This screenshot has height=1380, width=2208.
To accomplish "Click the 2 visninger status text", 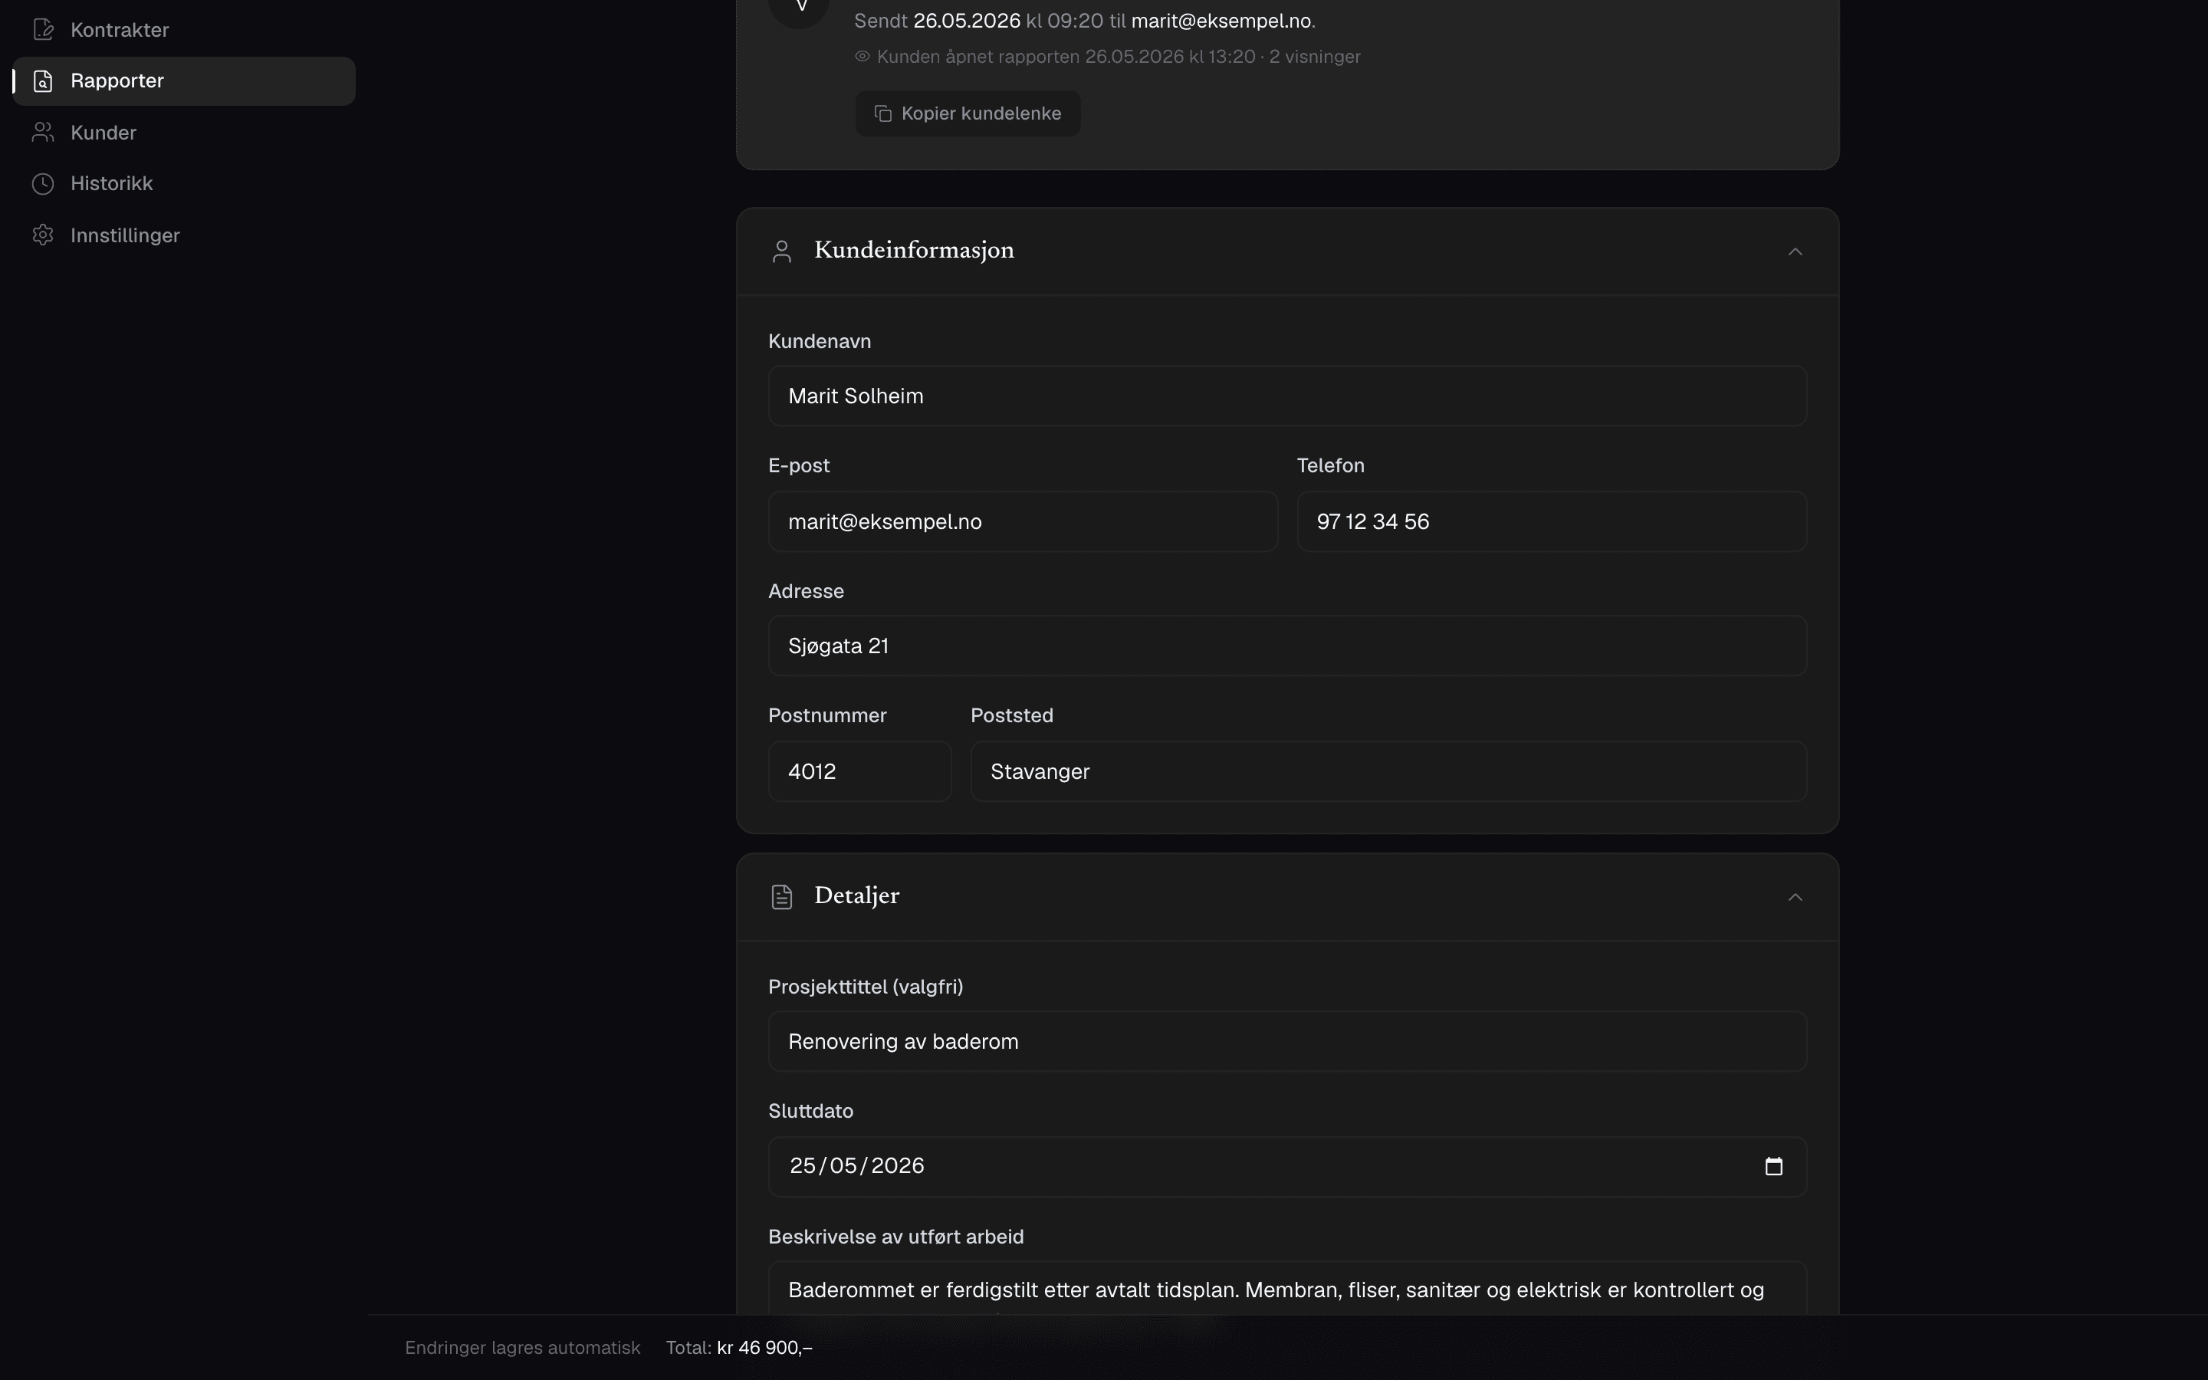I will click(1315, 57).
